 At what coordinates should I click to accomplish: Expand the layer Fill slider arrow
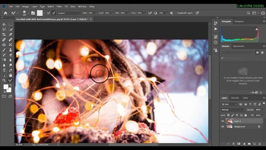pyautogui.click(x=263, y=115)
